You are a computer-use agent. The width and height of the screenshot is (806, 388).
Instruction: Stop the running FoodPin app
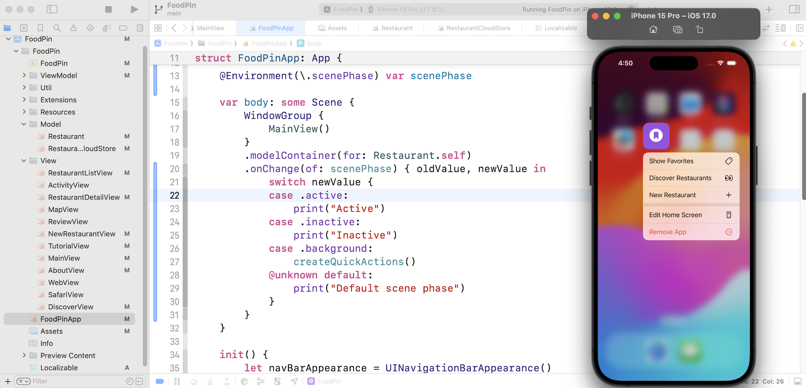(x=108, y=9)
